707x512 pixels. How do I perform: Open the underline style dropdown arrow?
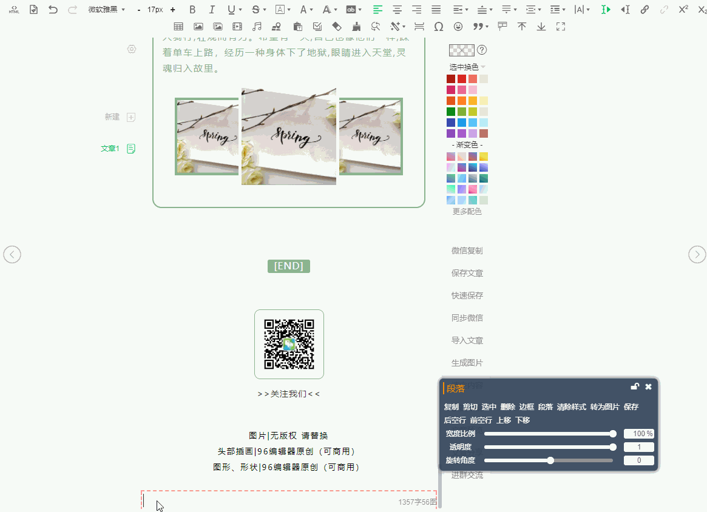tap(240, 10)
